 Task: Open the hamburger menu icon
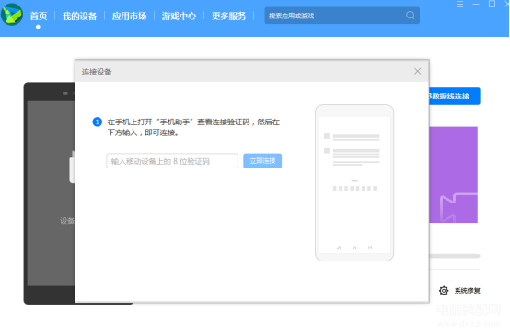(459, 5)
